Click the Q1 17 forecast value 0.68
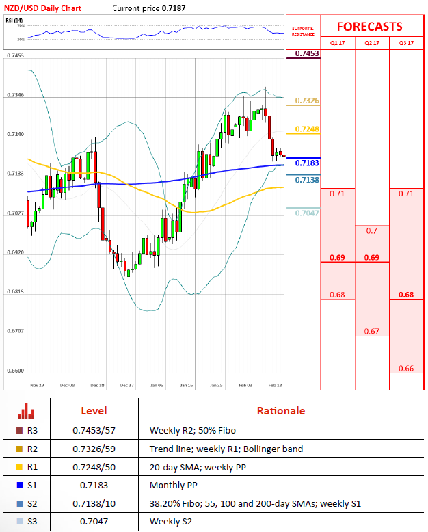The height and width of the screenshot is (532, 428). coord(337,295)
